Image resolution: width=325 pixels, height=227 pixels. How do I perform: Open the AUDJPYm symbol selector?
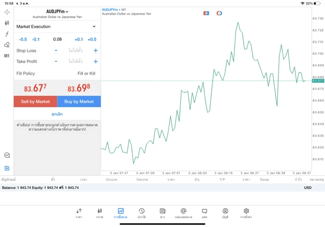57,12
